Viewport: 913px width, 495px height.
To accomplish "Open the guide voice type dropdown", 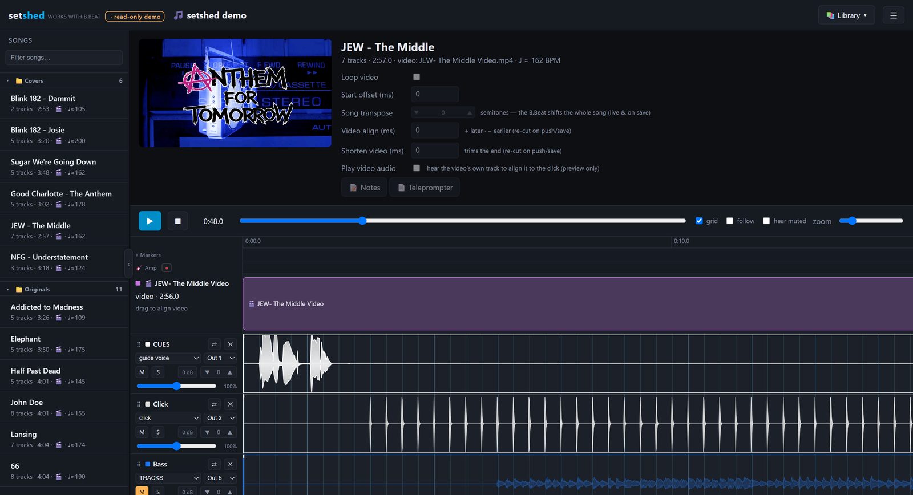I will click(168, 358).
